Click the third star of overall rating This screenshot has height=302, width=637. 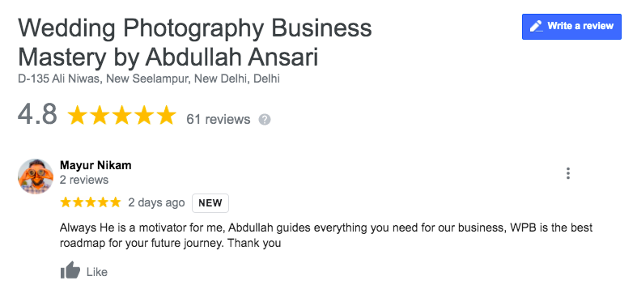tap(121, 116)
